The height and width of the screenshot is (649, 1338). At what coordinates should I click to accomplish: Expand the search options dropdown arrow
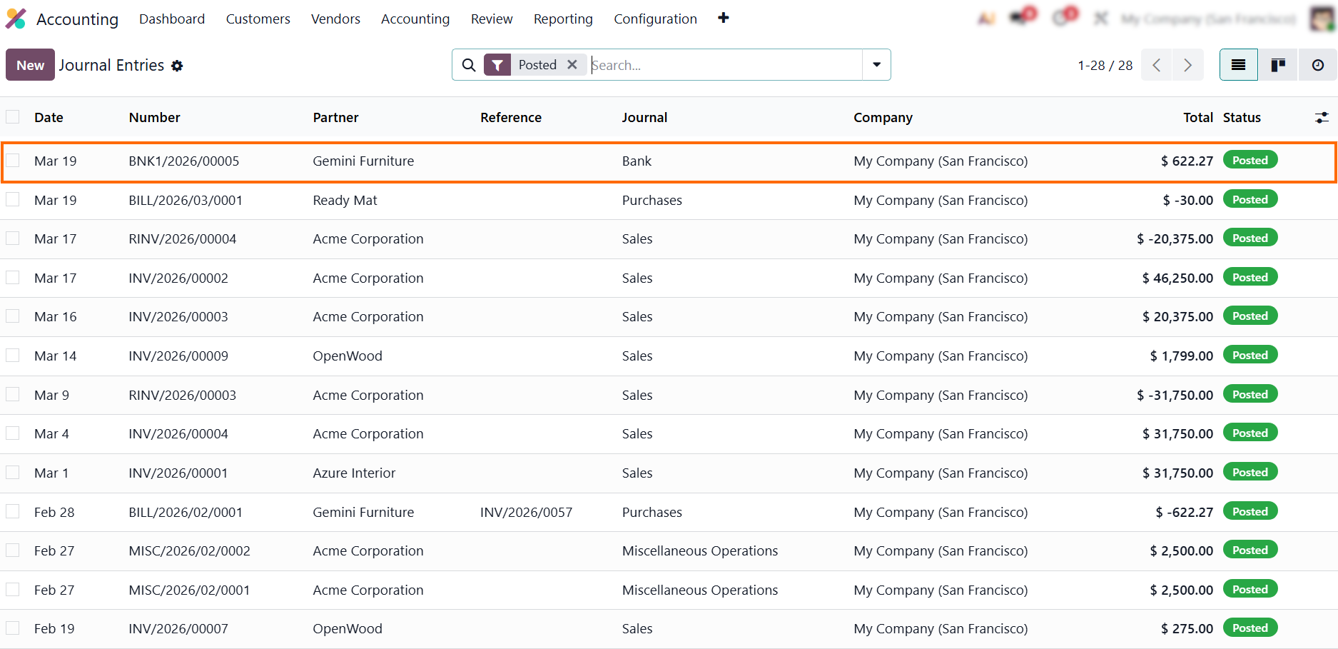[876, 65]
